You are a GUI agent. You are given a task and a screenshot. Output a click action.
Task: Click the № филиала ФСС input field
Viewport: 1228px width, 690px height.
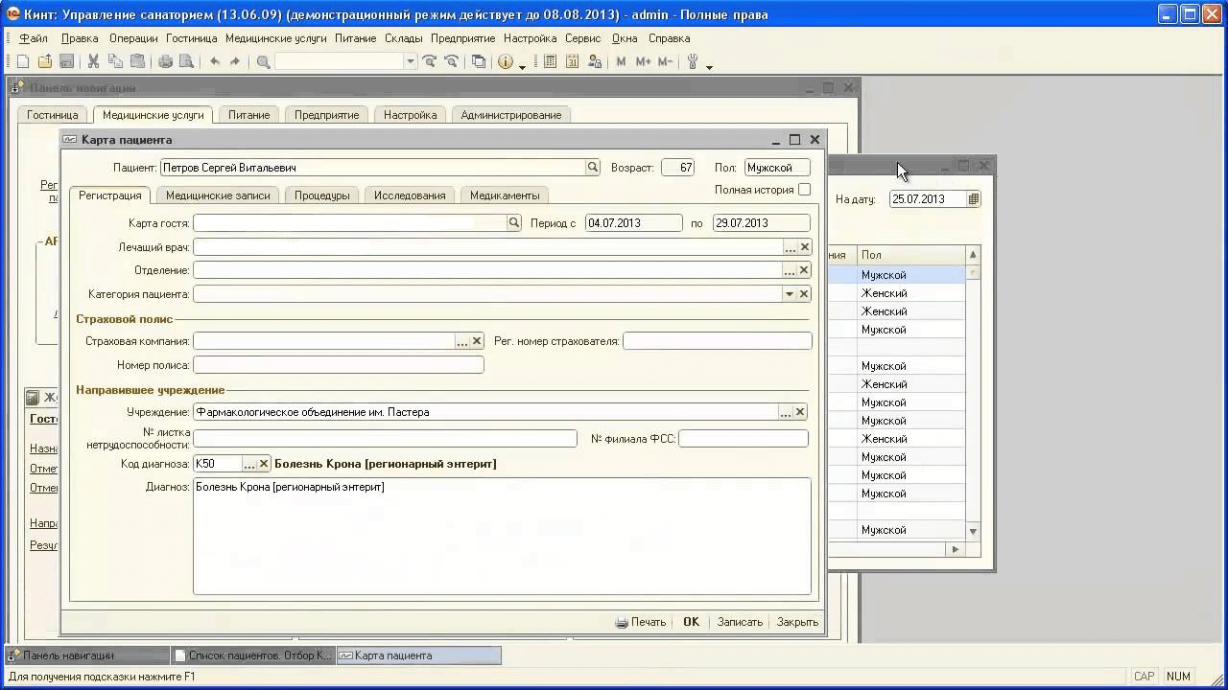744,439
